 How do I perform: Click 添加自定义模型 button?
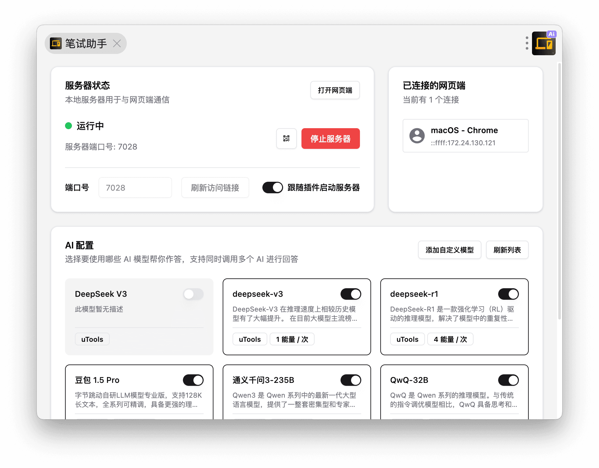pos(450,250)
